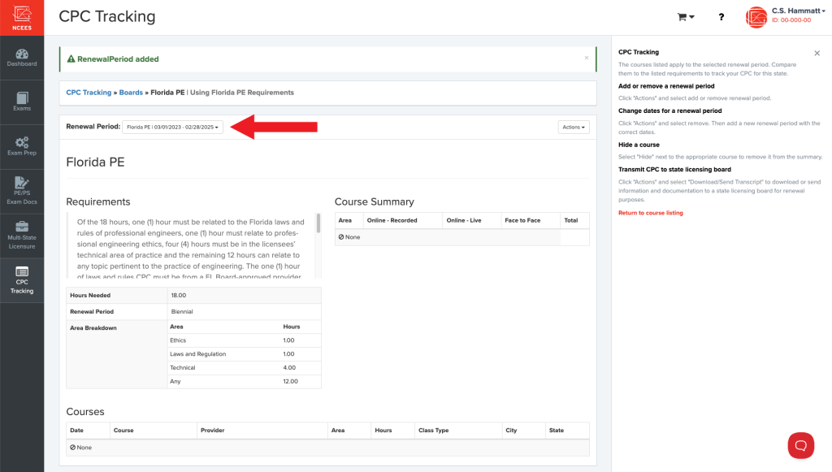Expand the Actions dropdown menu

coord(574,127)
